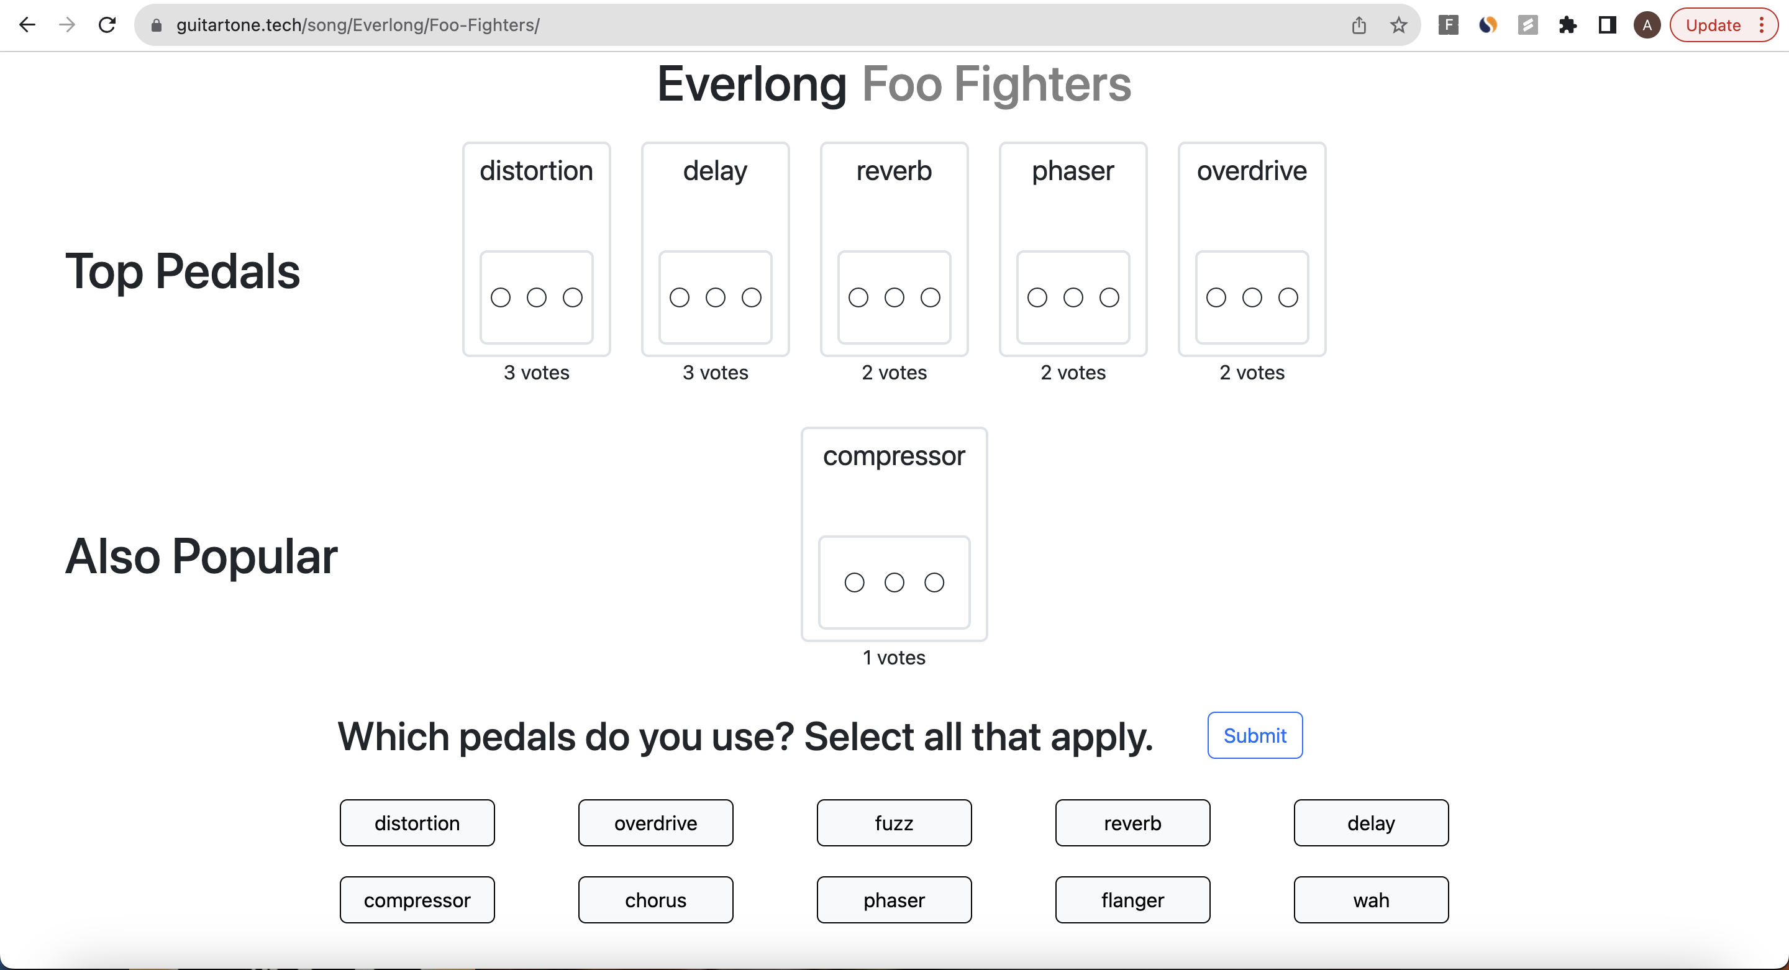The height and width of the screenshot is (970, 1789).
Task: Enable the flanger pedal option
Action: pos(1132,900)
